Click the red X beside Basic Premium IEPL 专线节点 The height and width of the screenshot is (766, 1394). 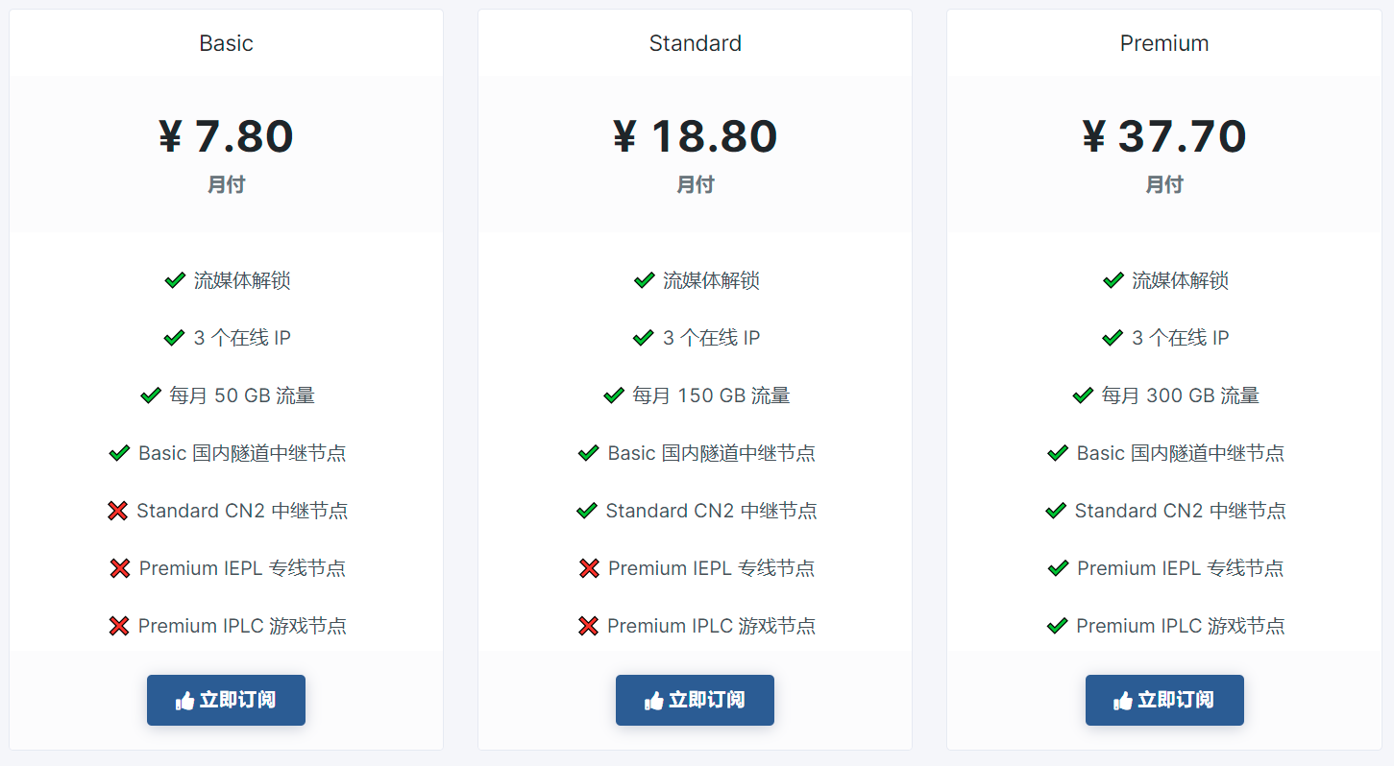click(120, 568)
